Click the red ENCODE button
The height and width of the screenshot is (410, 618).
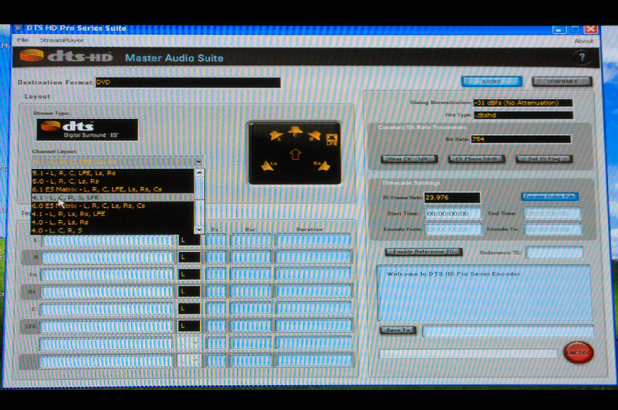point(579,353)
